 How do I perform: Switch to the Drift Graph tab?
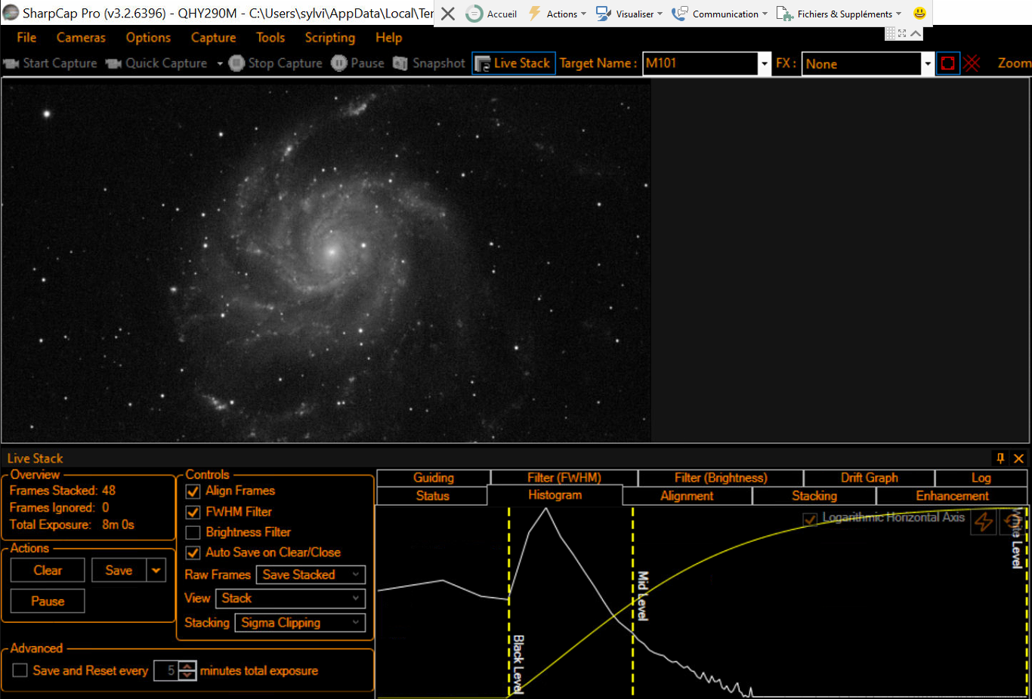point(870,478)
